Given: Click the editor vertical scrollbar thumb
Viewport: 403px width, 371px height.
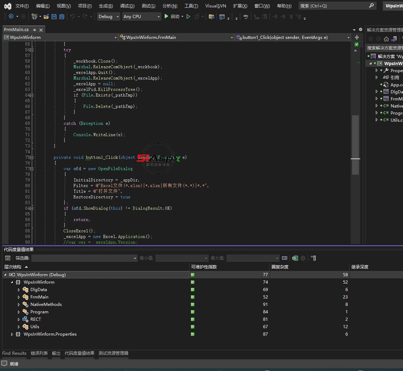Looking at the screenshot, I should coord(355,145).
